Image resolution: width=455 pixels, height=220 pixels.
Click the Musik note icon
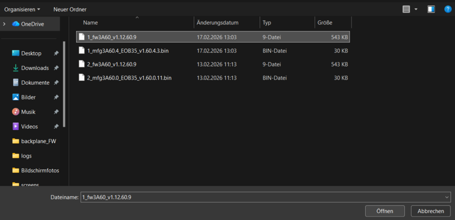[16, 111]
